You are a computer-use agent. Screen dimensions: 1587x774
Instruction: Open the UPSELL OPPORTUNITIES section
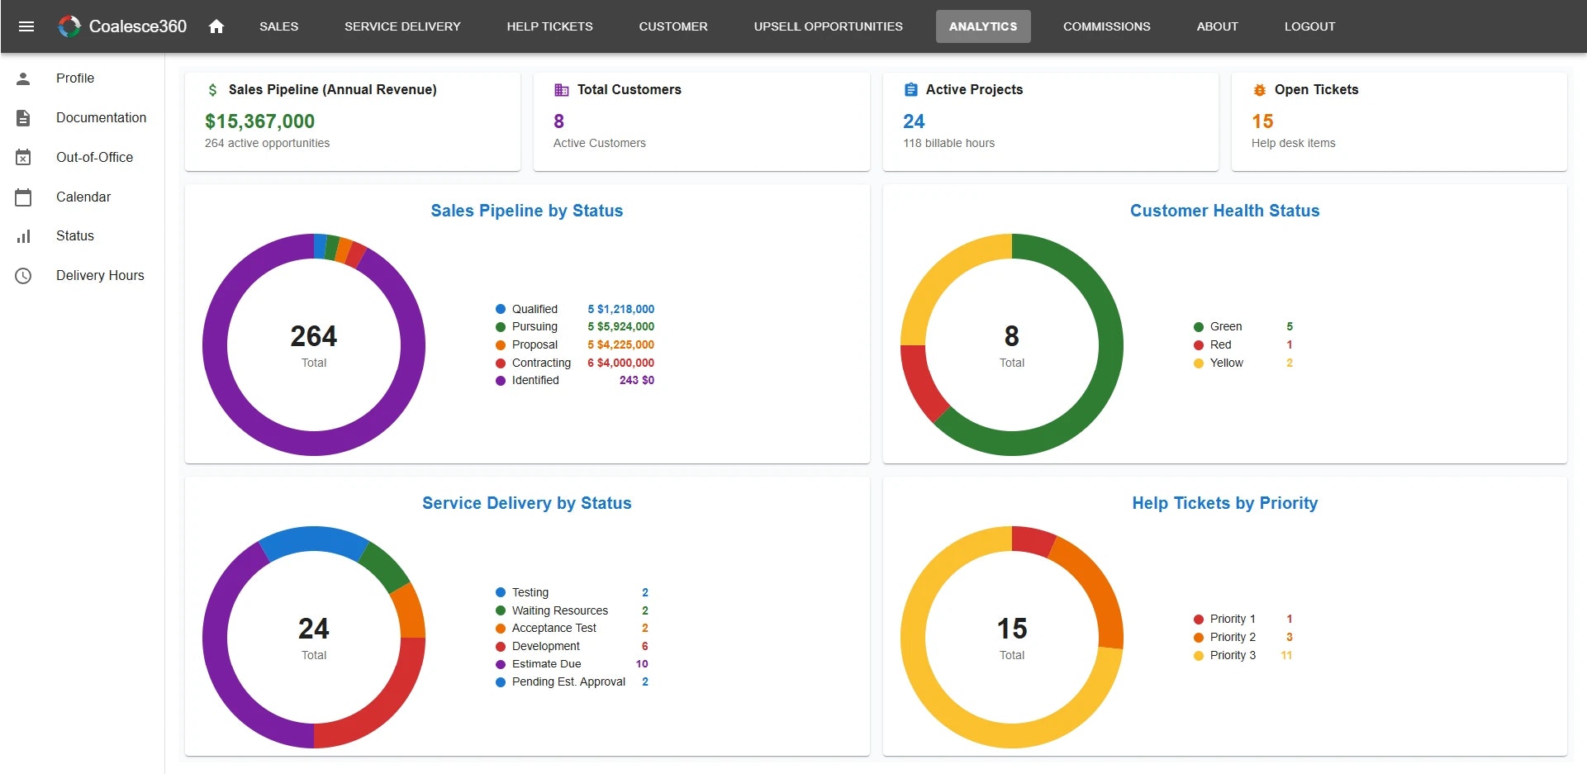(828, 26)
